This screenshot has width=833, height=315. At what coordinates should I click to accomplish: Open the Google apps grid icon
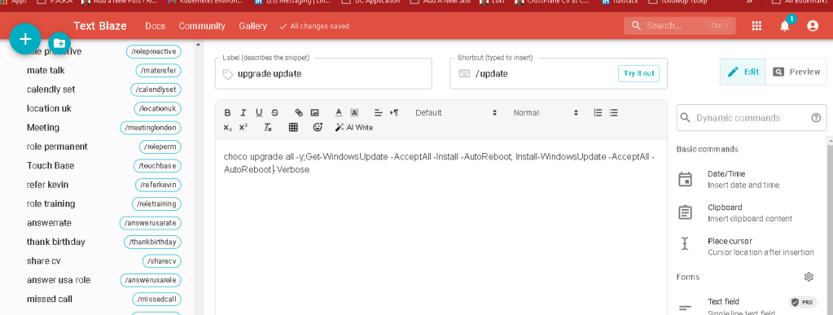(x=757, y=25)
